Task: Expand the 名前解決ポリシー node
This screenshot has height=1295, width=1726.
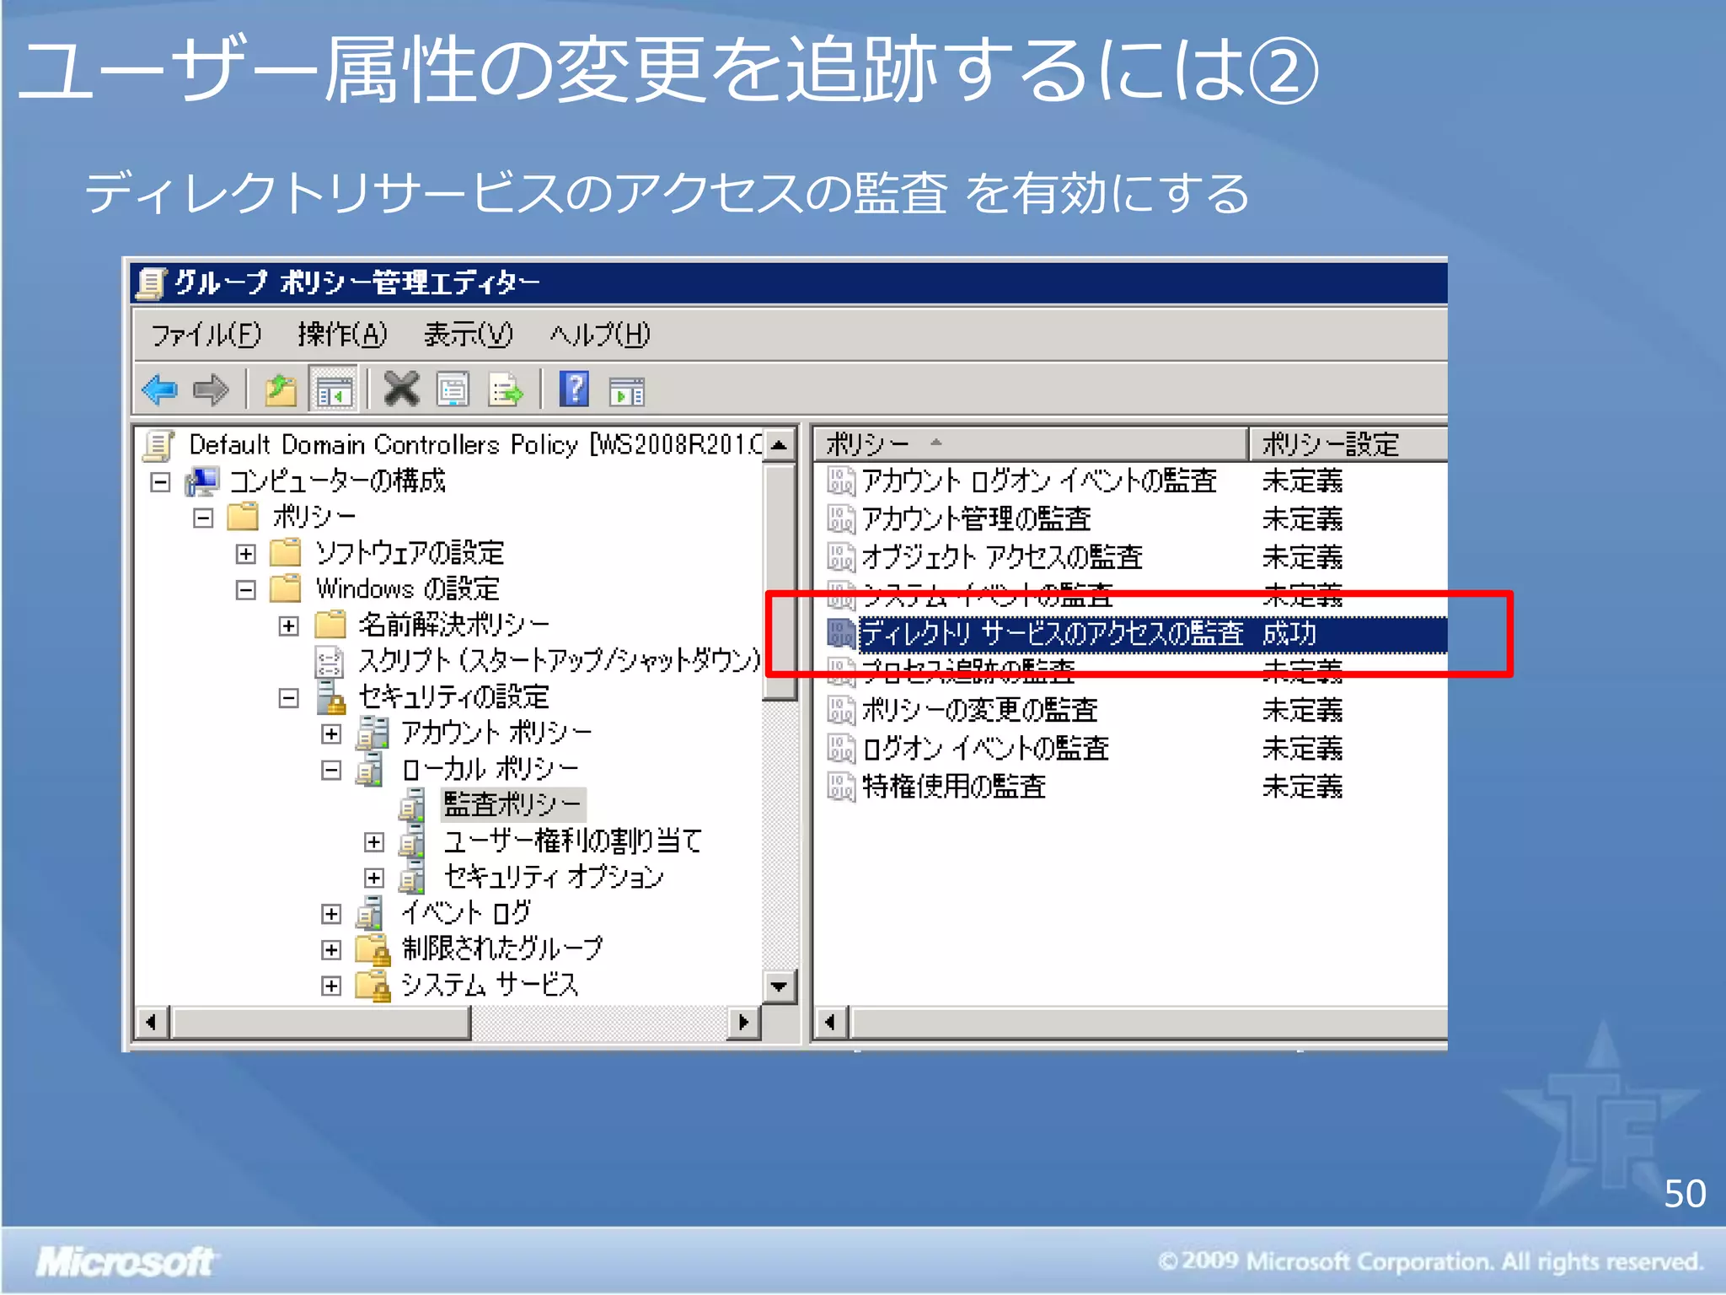Action: pos(289,626)
